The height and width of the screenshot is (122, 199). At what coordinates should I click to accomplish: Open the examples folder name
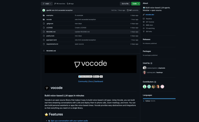click(50, 15)
